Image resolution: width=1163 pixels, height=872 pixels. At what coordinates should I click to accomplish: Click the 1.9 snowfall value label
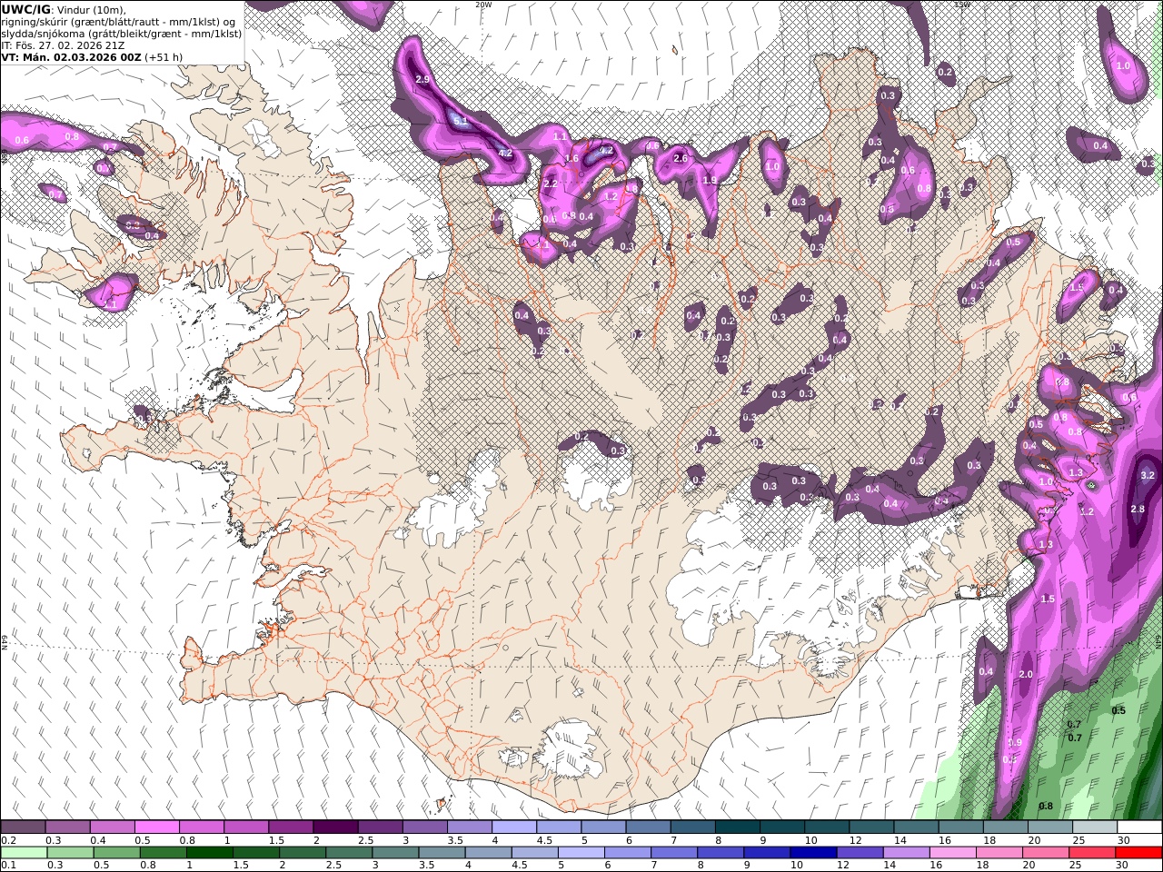710,181
